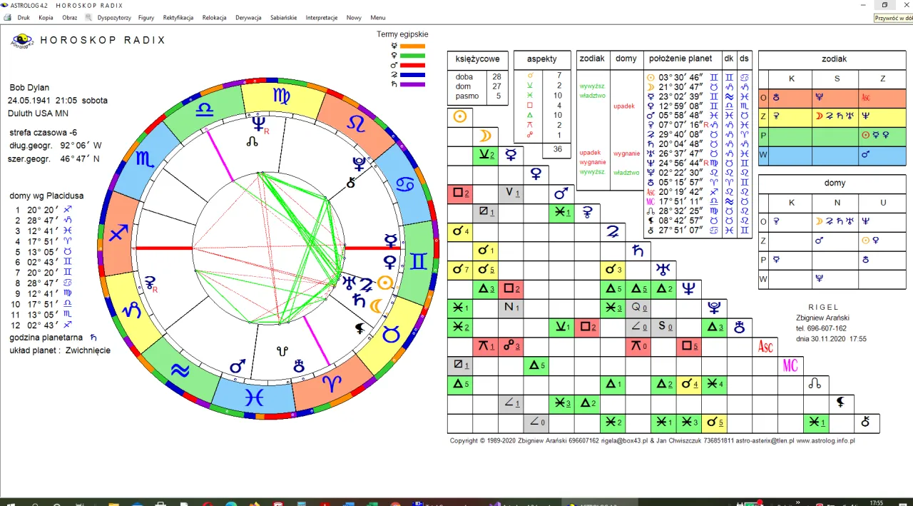Open the Sabiańskie menu
This screenshot has width=913, height=506.
(283, 17)
